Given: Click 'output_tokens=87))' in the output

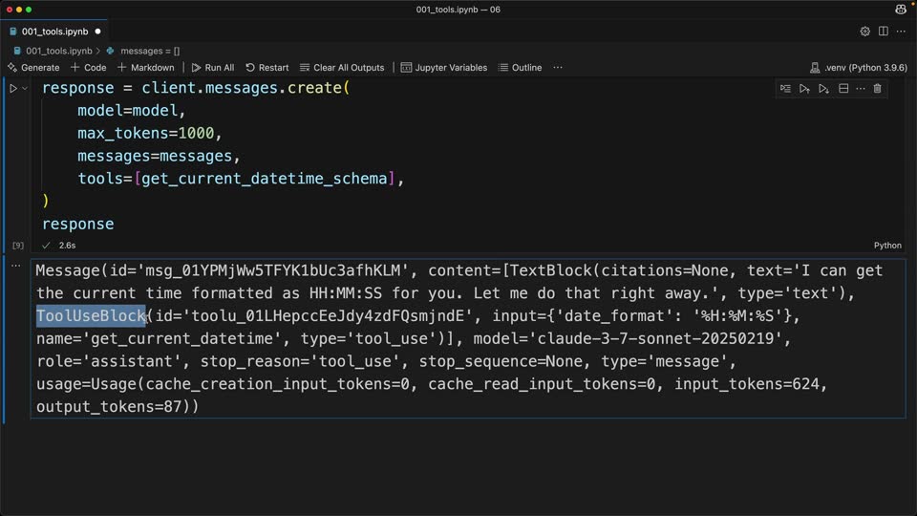Looking at the screenshot, I should pos(117,407).
